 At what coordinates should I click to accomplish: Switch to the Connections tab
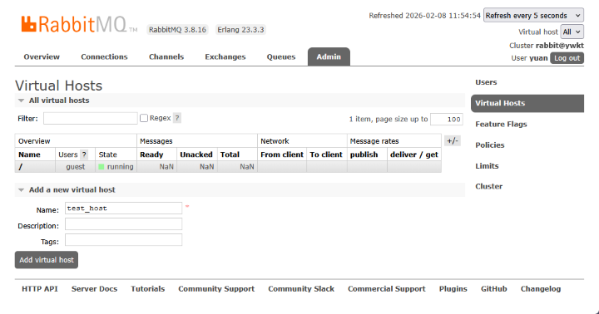tap(104, 56)
